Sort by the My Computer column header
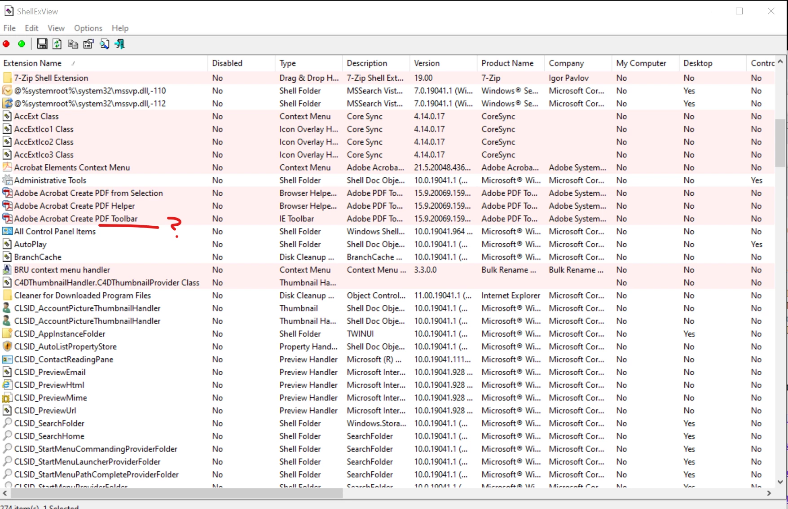Screen dimensions: 788x509 click(645, 63)
